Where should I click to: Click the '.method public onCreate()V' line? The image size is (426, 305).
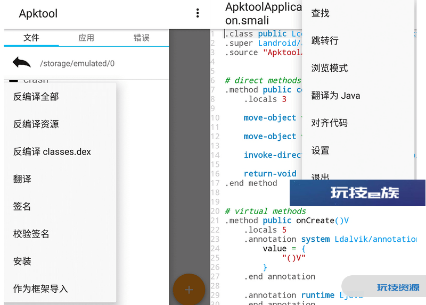(287, 221)
